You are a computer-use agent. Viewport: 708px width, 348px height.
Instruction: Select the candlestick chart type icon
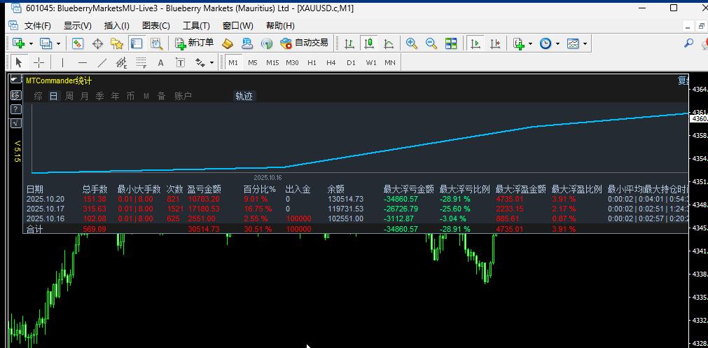[x=369, y=43]
